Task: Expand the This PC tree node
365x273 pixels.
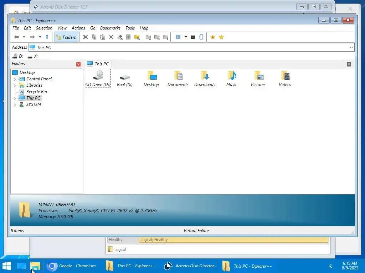Action: click(15, 98)
